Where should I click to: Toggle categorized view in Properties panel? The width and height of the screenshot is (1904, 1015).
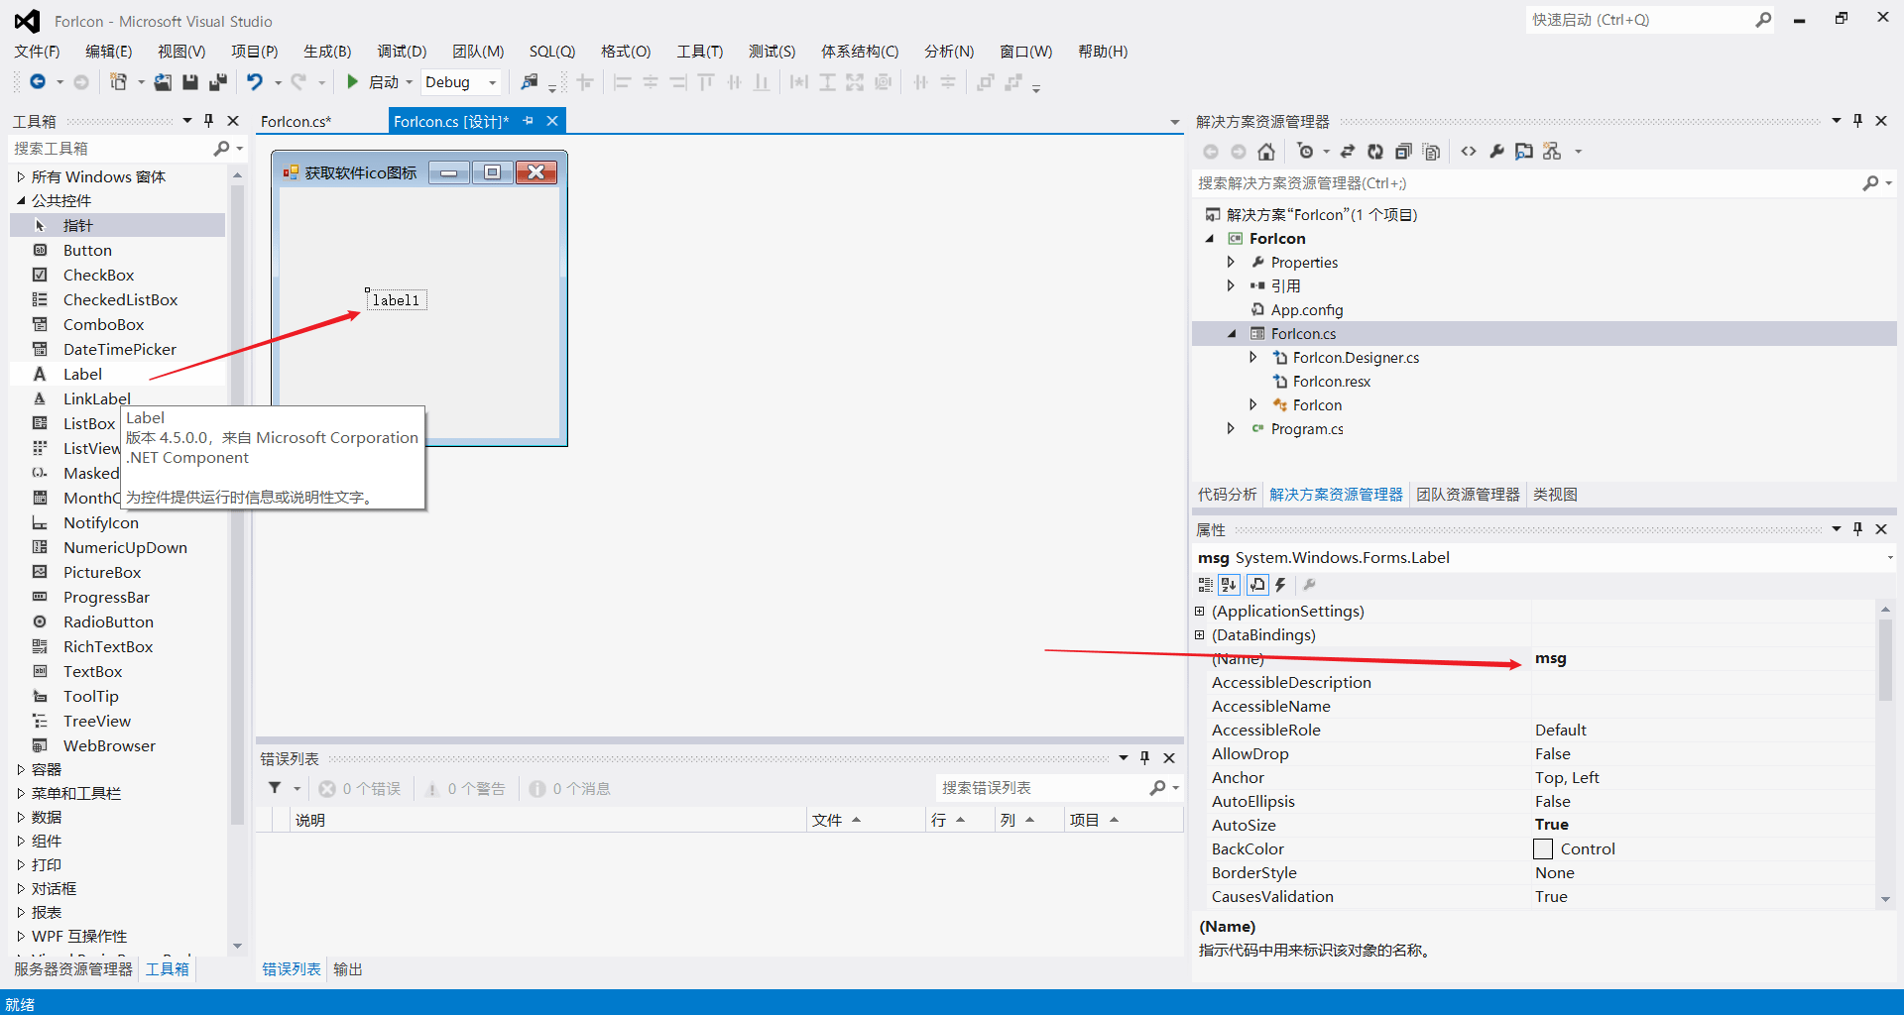1205,585
